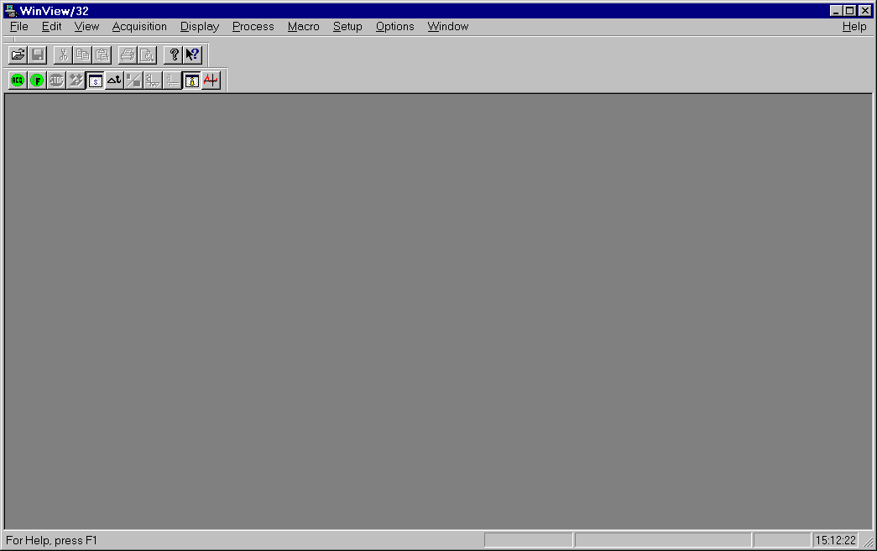Open the Setup menu
This screenshot has height=551, width=877.
pyautogui.click(x=348, y=26)
